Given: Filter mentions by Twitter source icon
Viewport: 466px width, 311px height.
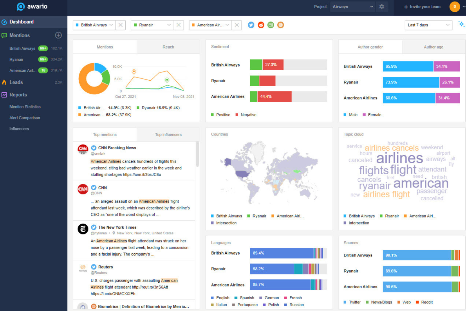Looking at the screenshot, I should [251, 25].
